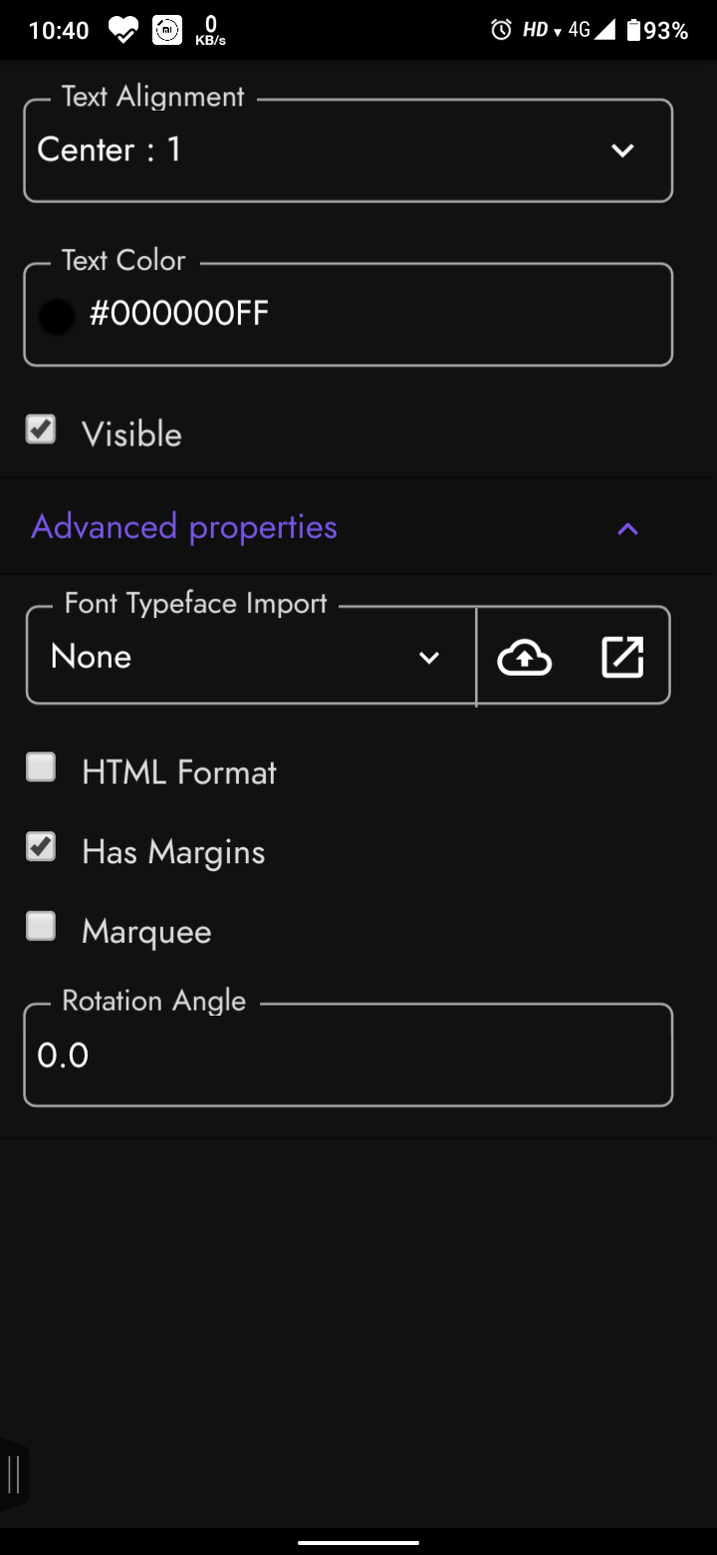Collapse Advanced properties with the chevron
This screenshot has width=717, height=1555.
pos(627,528)
